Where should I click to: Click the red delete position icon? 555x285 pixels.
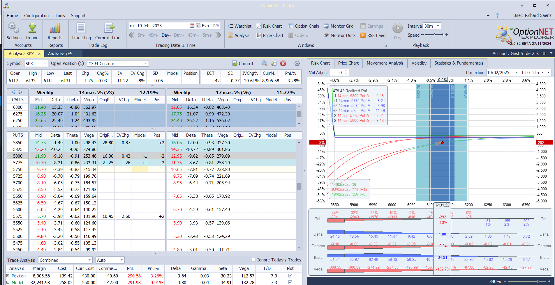click(283, 63)
